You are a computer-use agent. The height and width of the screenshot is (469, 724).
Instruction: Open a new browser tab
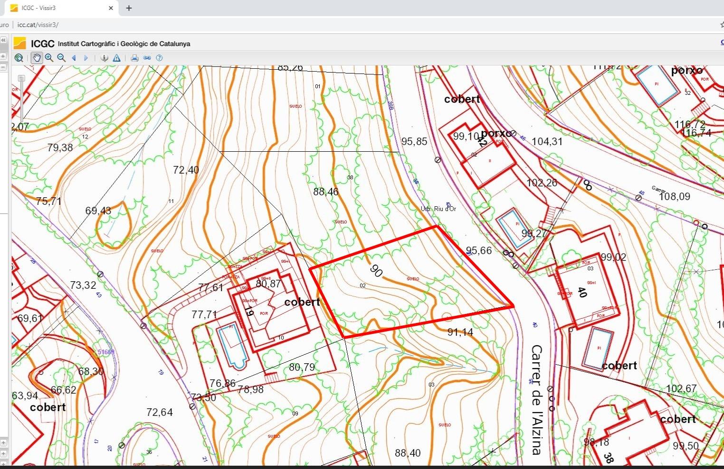tap(129, 8)
